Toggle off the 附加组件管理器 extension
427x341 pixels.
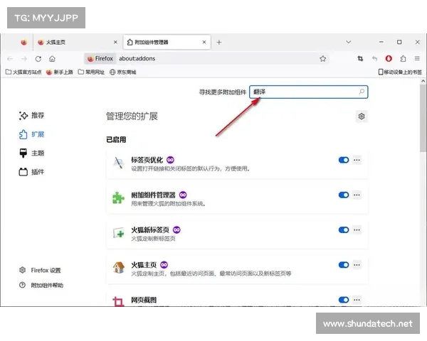pyautogui.click(x=344, y=195)
